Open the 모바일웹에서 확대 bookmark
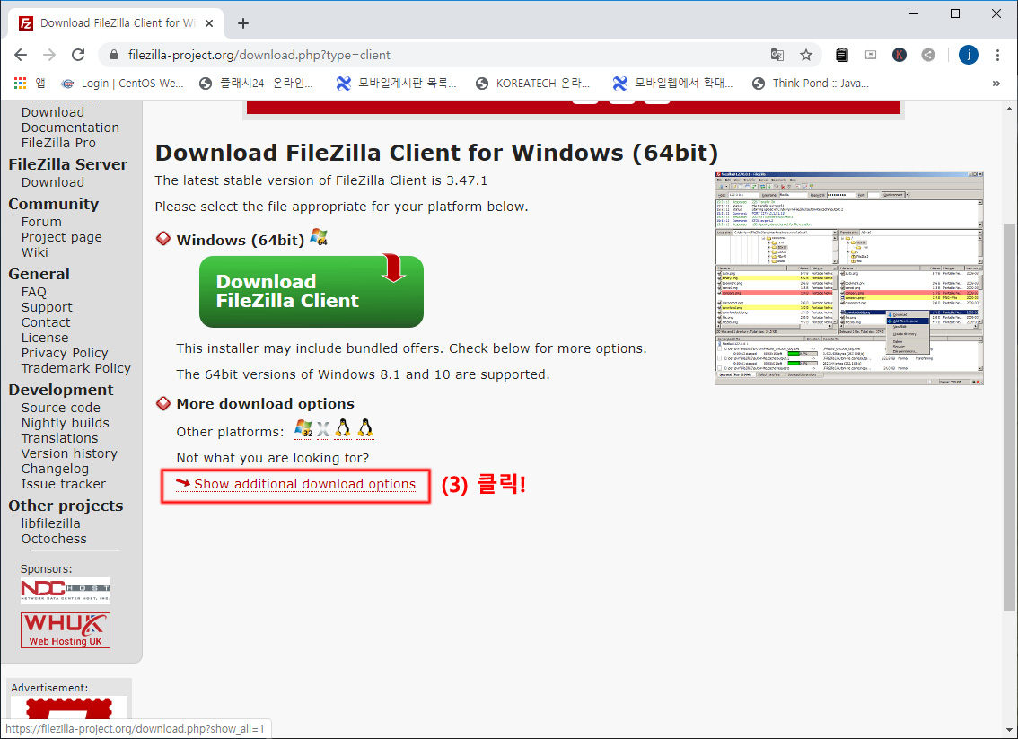This screenshot has width=1018, height=739. 672,84
